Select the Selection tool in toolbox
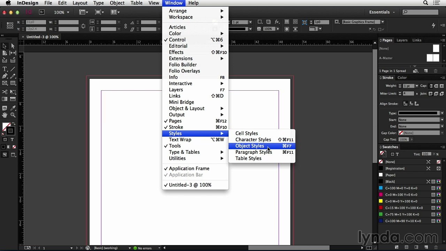Screen dimensions: 446x251 [5, 46]
